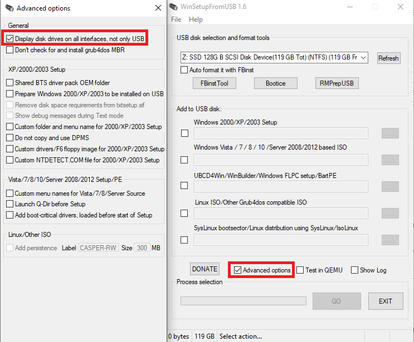Image resolution: width=414 pixels, height=342 pixels.
Task: Check the UBCD4Win/WinBuilder/BartPE box
Action: (184, 186)
